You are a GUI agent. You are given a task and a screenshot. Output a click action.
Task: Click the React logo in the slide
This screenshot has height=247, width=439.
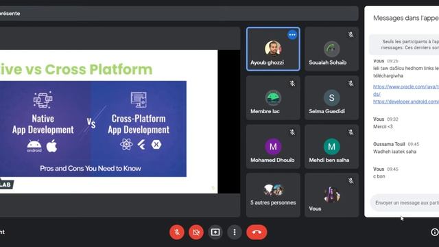point(126,145)
